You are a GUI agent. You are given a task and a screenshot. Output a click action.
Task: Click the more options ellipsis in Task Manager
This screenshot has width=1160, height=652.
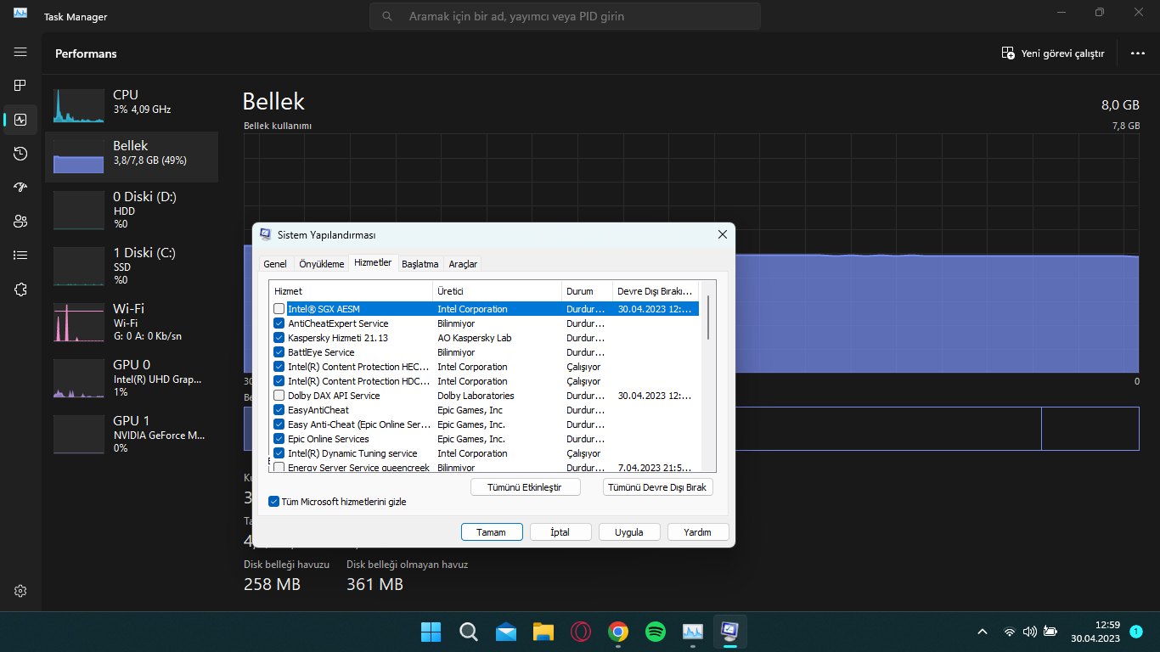click(1138, 53)
